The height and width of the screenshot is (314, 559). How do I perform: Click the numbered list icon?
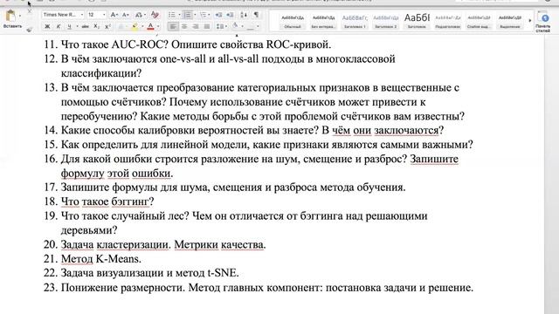click(187, 15)
